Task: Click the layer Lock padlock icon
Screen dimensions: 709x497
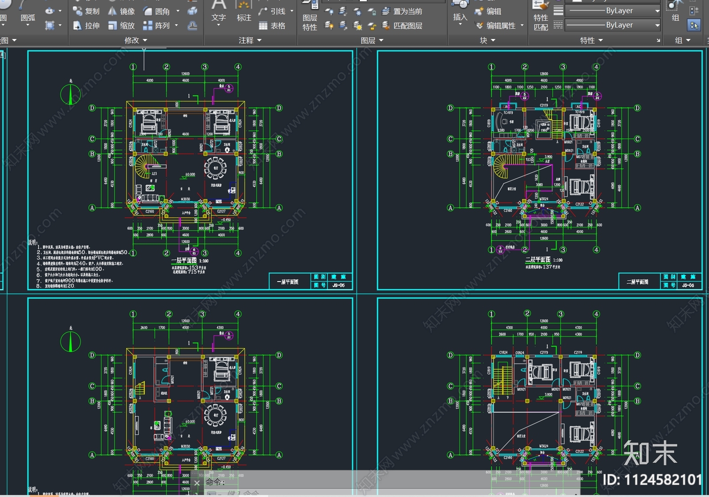Action: coord(372,12)
